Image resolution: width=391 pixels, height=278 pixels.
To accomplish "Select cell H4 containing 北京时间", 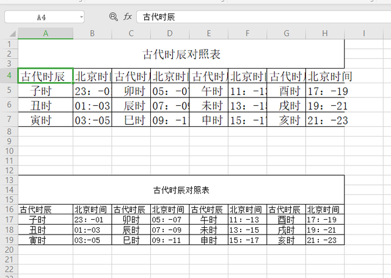I will pyautogui.click(x=325, y=75).
